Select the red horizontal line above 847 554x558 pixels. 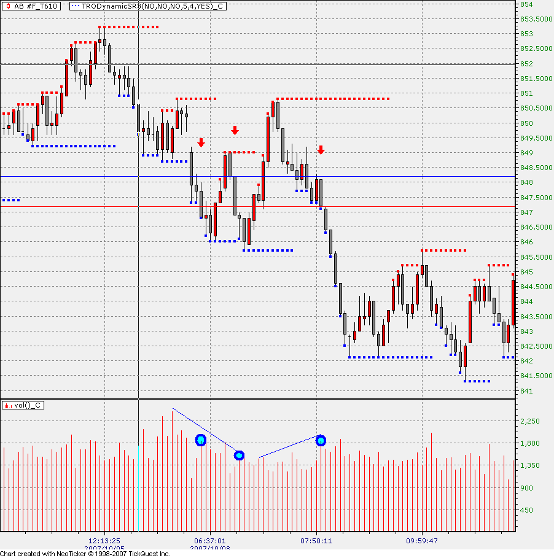pos(258,206)
